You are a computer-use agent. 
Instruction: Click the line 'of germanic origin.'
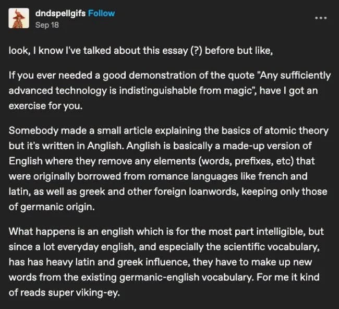click(x=52, y=207)
